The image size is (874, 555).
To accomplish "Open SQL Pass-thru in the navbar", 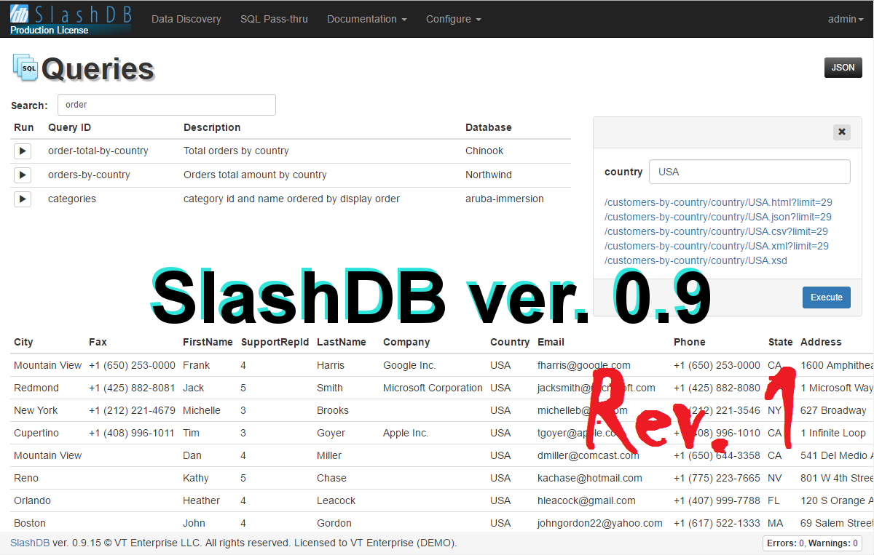I will click(274, 19).
